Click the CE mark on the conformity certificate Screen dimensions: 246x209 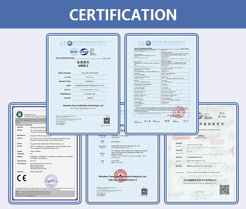[22, 178]
